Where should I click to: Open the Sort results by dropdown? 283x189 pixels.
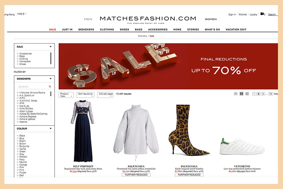[x=85, y=95]
